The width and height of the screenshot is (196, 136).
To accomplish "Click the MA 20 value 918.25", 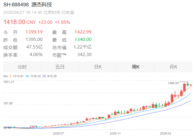I will (51, 76).
